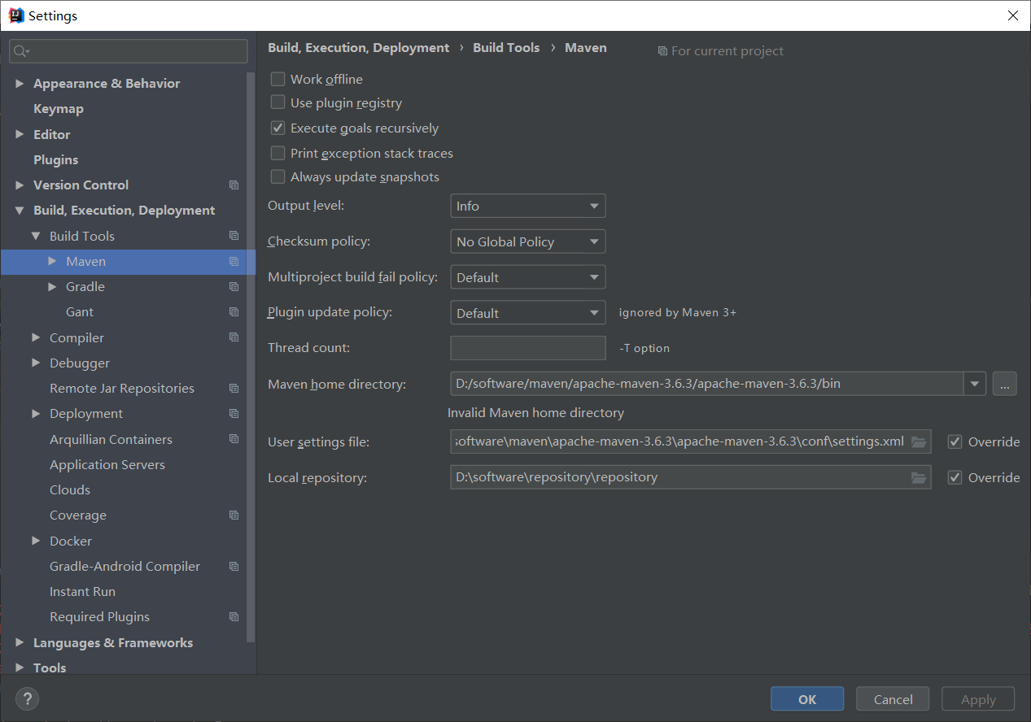Click the settings search field
The image size is (1031, 722).
pyautogui.click(x=129, y=51)
